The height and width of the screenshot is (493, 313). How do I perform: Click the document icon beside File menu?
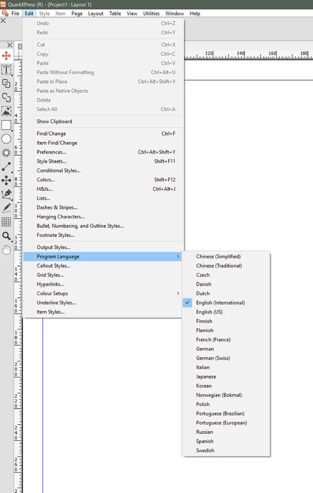[x=5, y=13]
